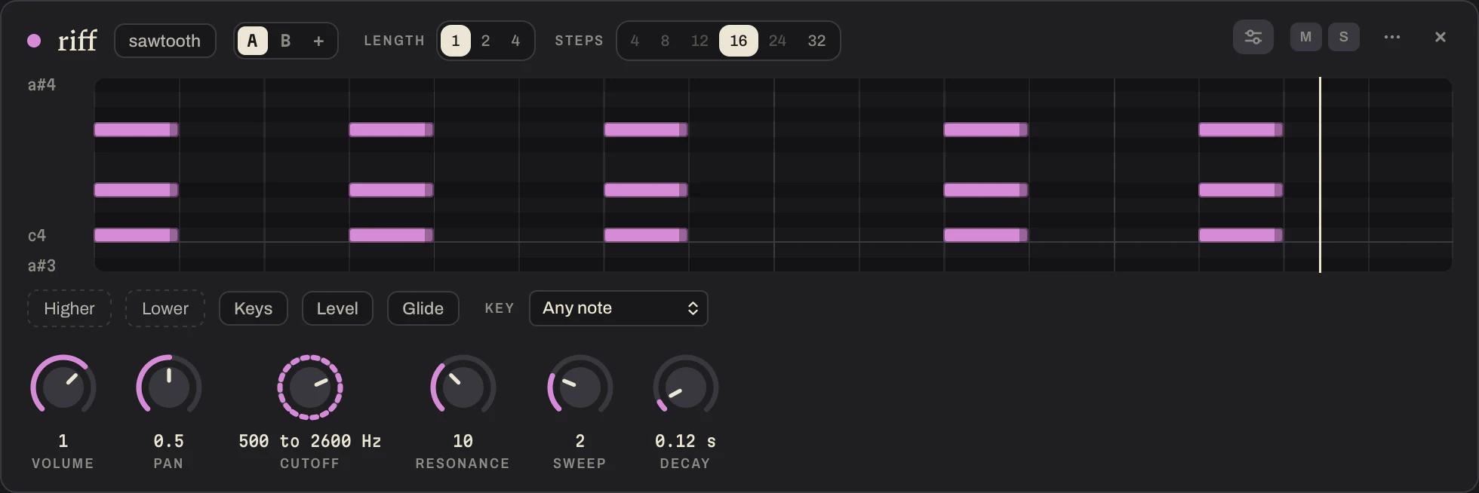Viewport: 1479px width, 493px height.
Task: Click the Resonance knob
Action: point(463,387)
